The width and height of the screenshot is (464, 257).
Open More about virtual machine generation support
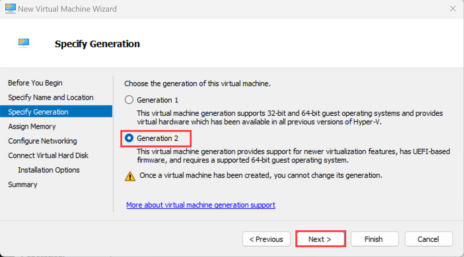coord(201,205)
